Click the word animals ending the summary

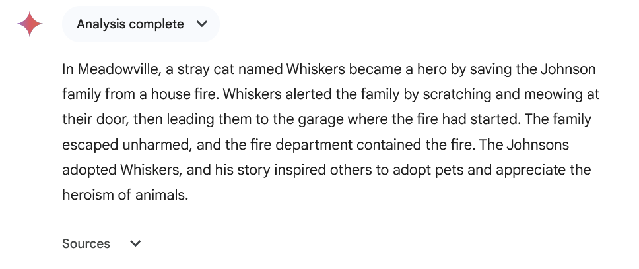click(x=162, y=195)
